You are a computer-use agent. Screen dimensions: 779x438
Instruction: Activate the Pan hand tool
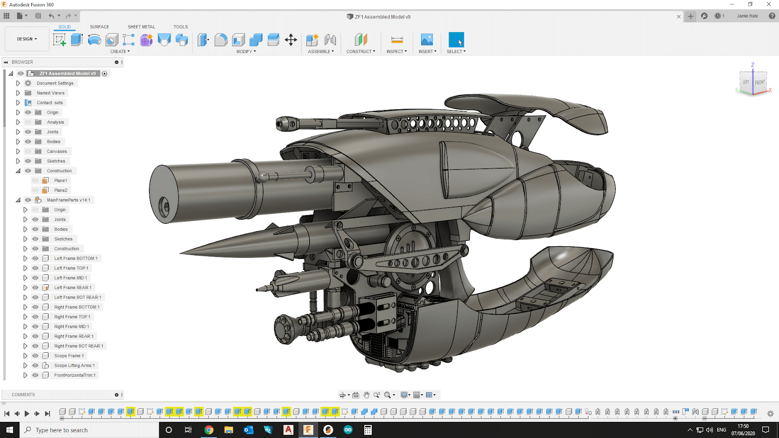pyautogui.click(x=366, y=395)
